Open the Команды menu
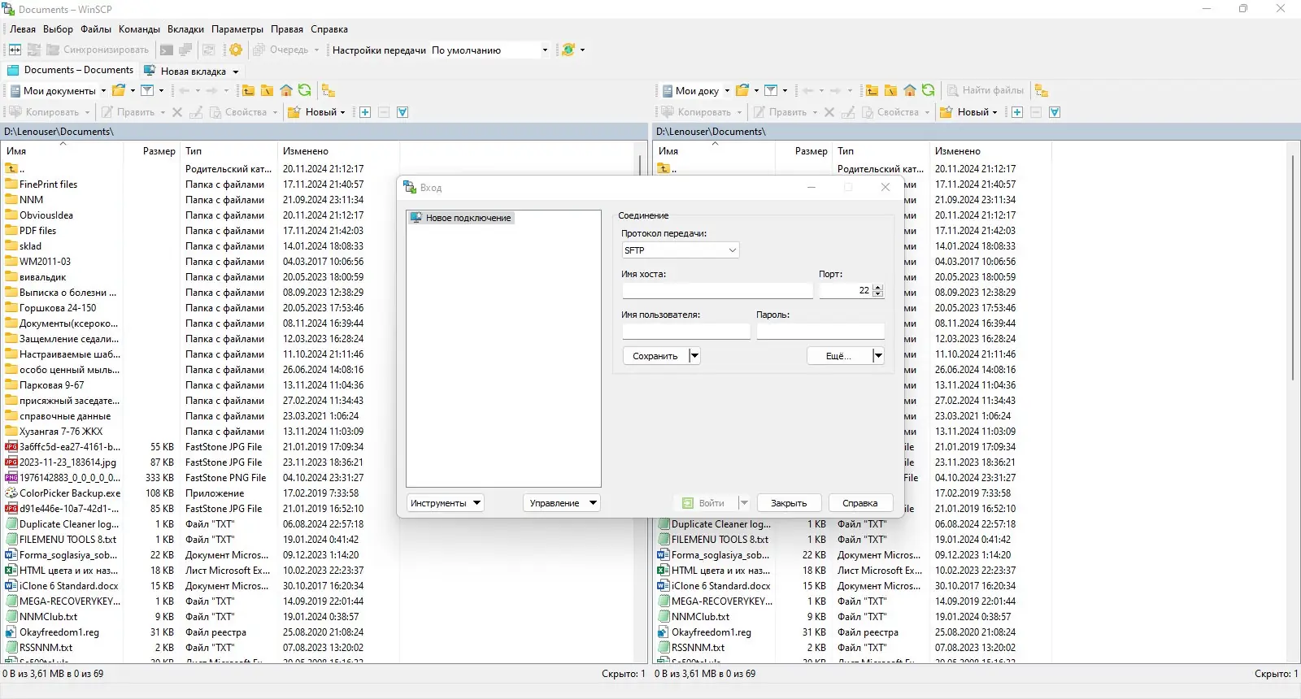This screenshot has height=699, width=1301. point(139,29)
